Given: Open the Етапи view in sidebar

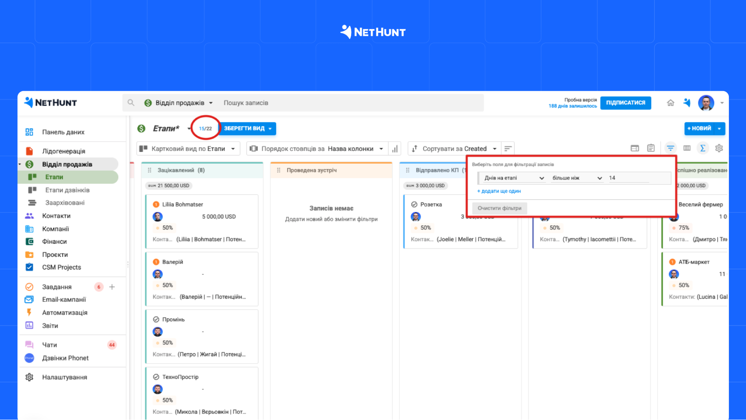Looking at the screenshot, I should pyautogui.click(x=54, y=177).
